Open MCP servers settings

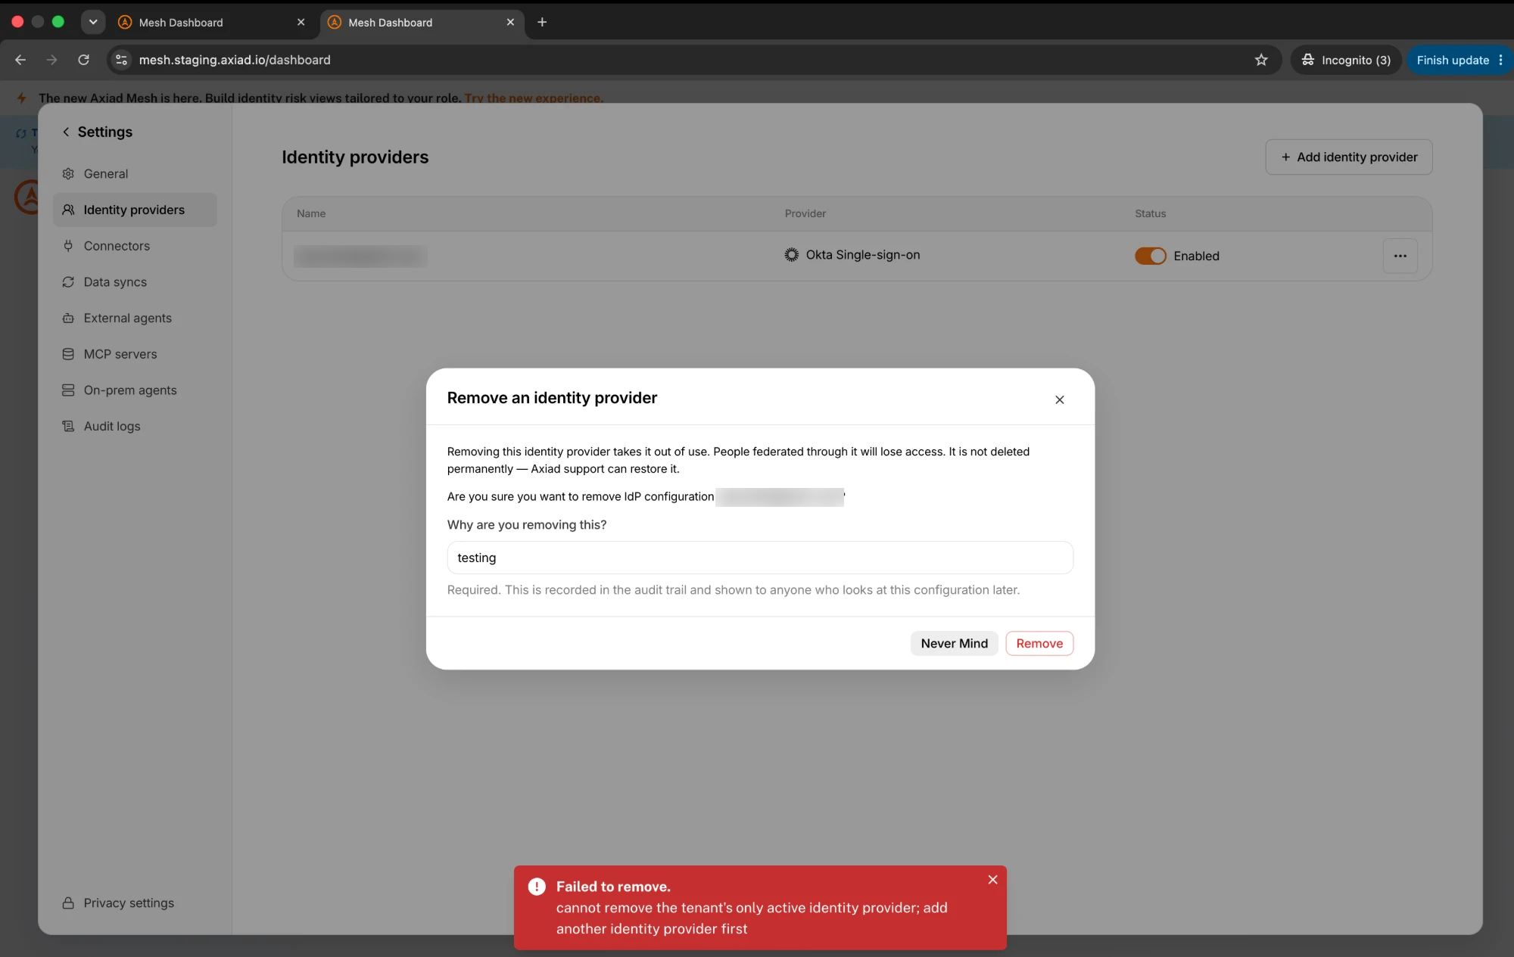point(135,354)
